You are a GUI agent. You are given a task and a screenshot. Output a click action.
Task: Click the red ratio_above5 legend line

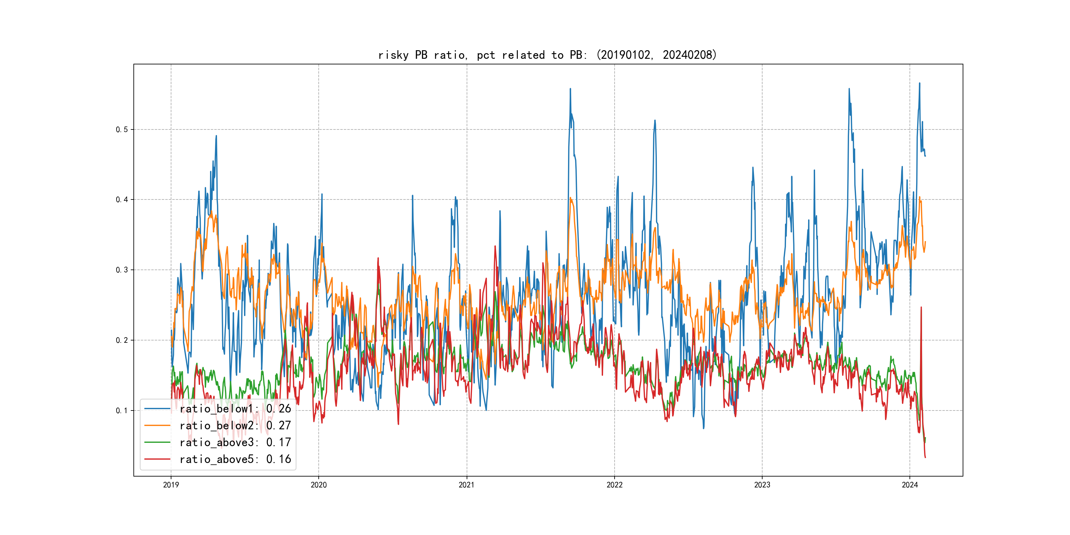tap(157, 459)
